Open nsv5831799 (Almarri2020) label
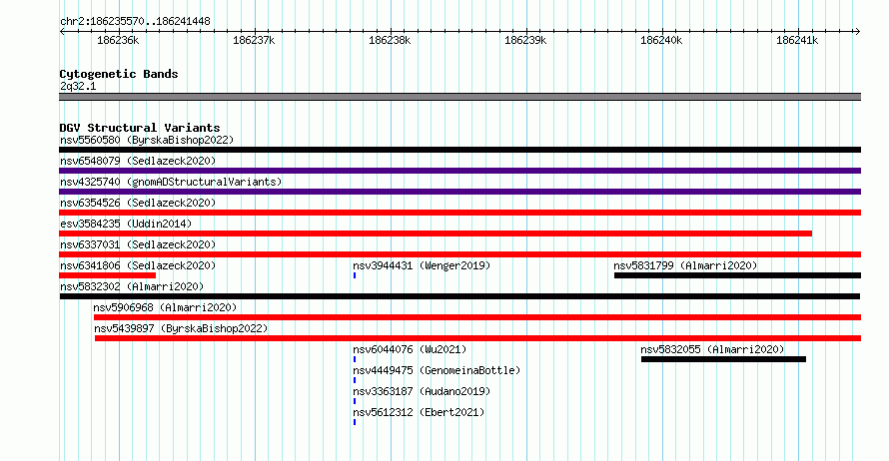 [x=685, y=265]
